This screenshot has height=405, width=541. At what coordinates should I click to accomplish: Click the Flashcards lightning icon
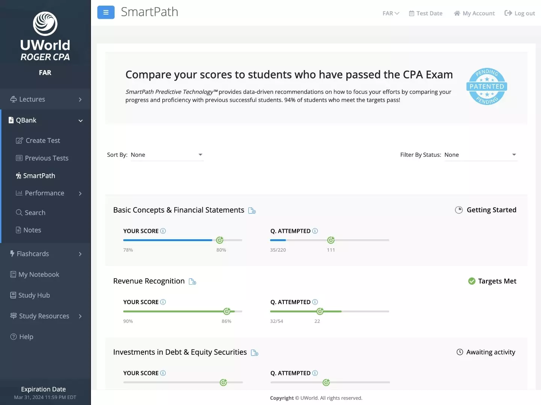coord(12,254)
